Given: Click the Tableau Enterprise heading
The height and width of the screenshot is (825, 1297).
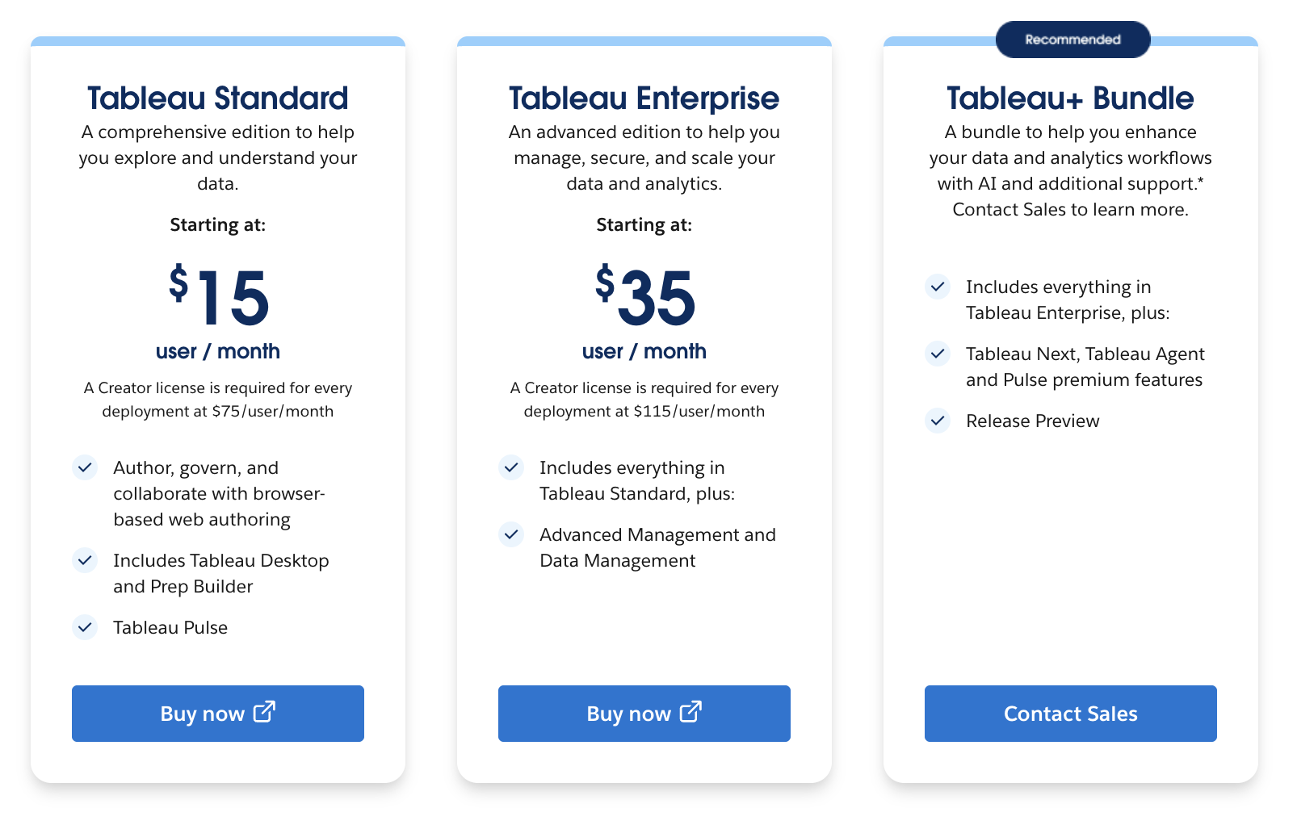Looking at the screenshot, I should (x=644, y=98).
